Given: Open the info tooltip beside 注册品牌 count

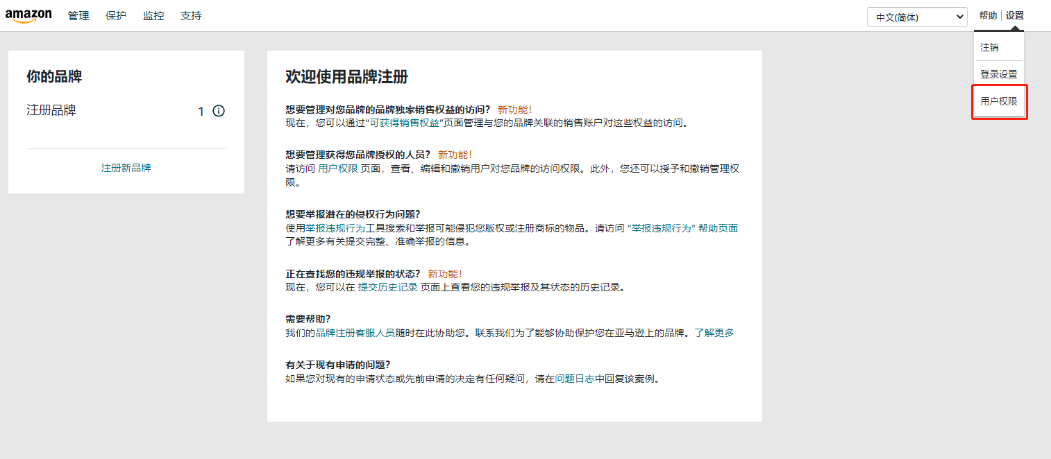Looking at the screenshot, I should click(219, 111).
